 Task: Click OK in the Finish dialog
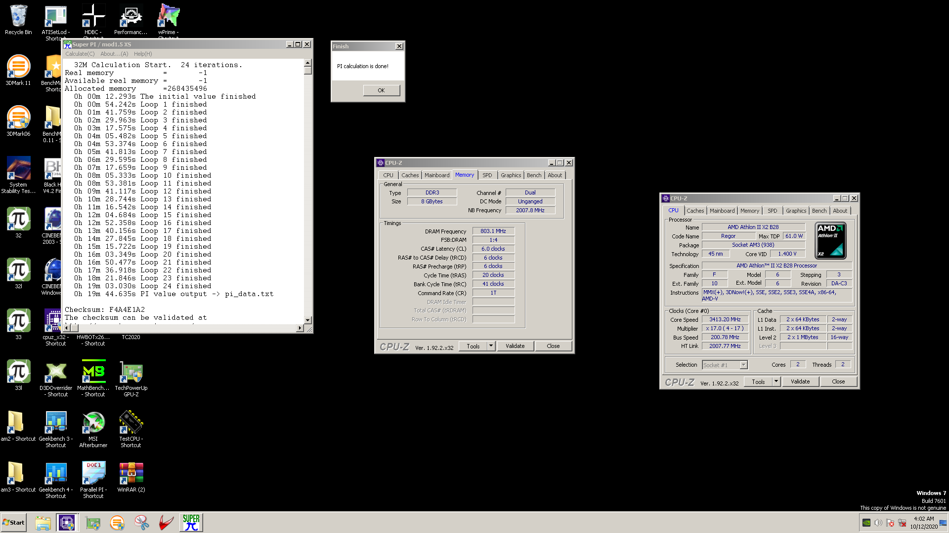[x=381, y=90]
